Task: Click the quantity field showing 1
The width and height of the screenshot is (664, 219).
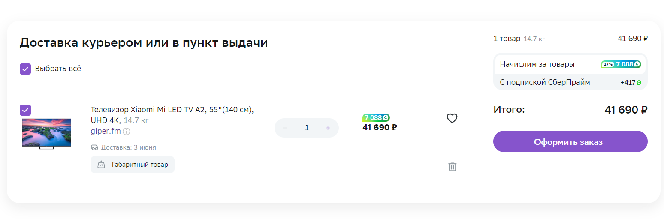Action: (x=306, y=128)
